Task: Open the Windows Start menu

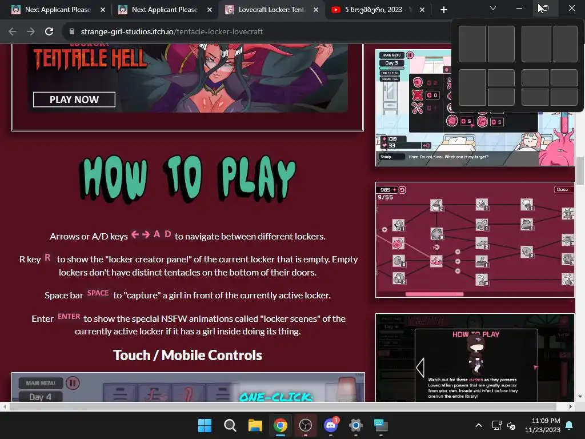Action: point(205,425)
